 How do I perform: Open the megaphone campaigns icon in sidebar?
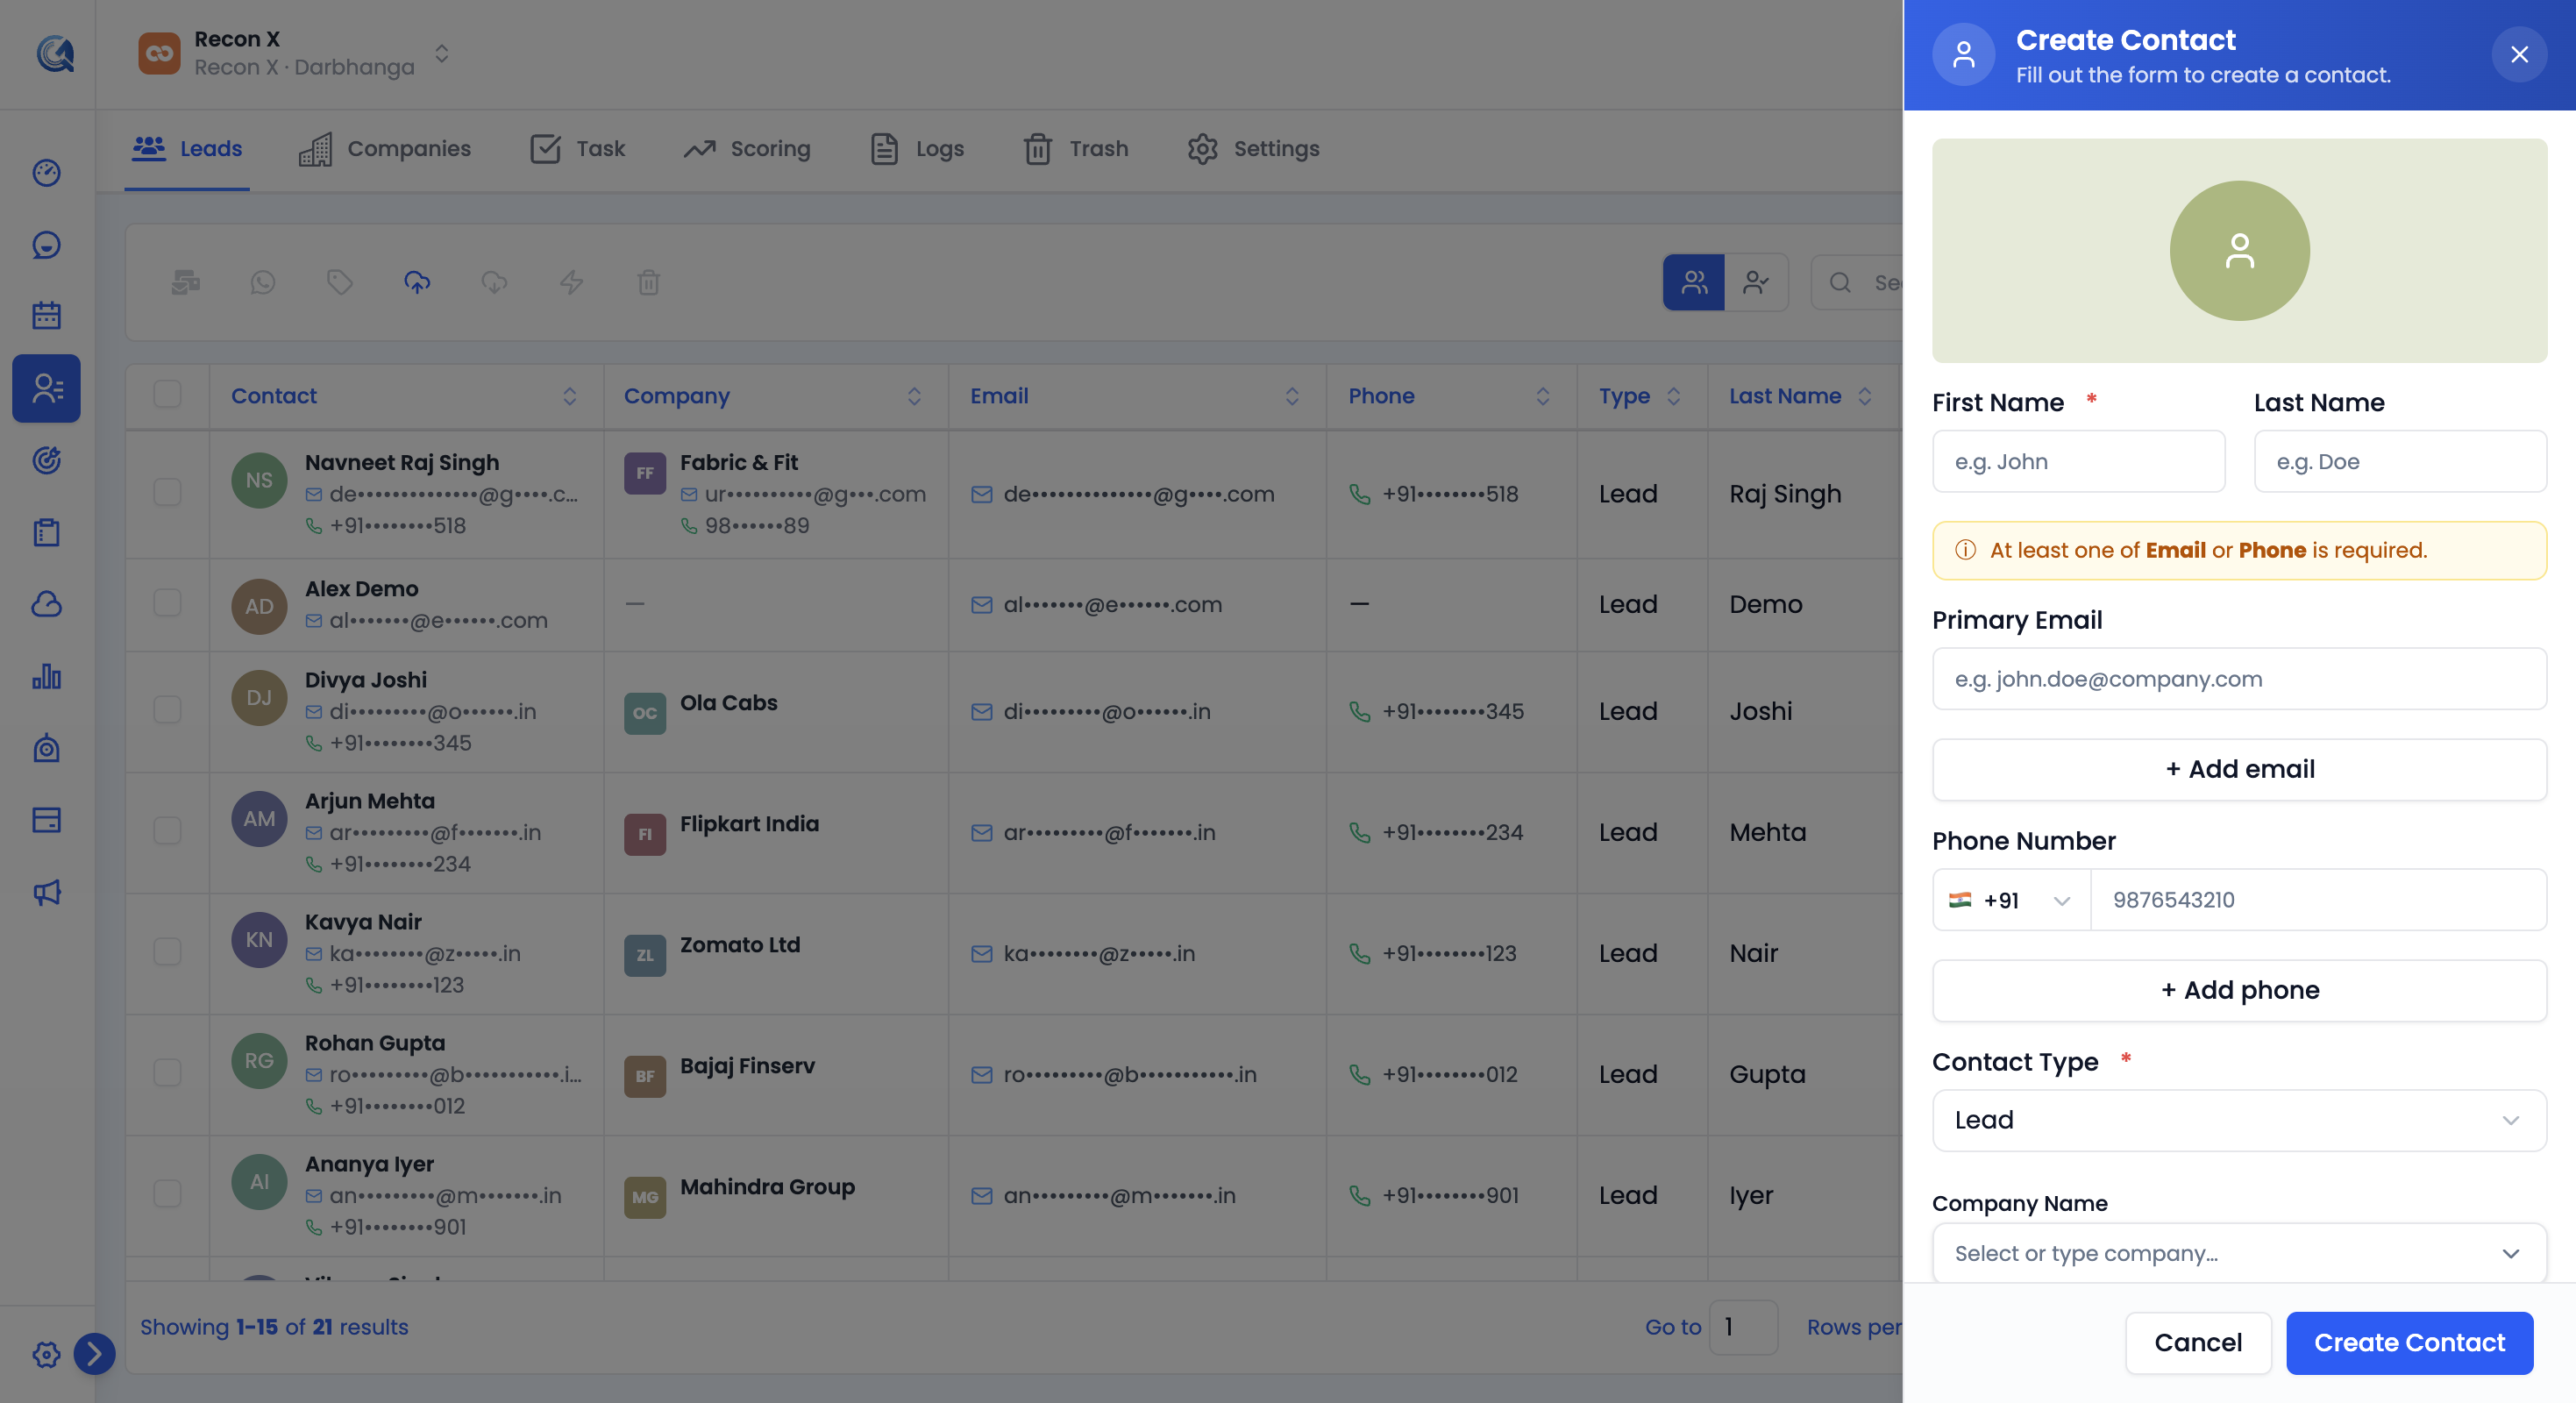[46, 892]
